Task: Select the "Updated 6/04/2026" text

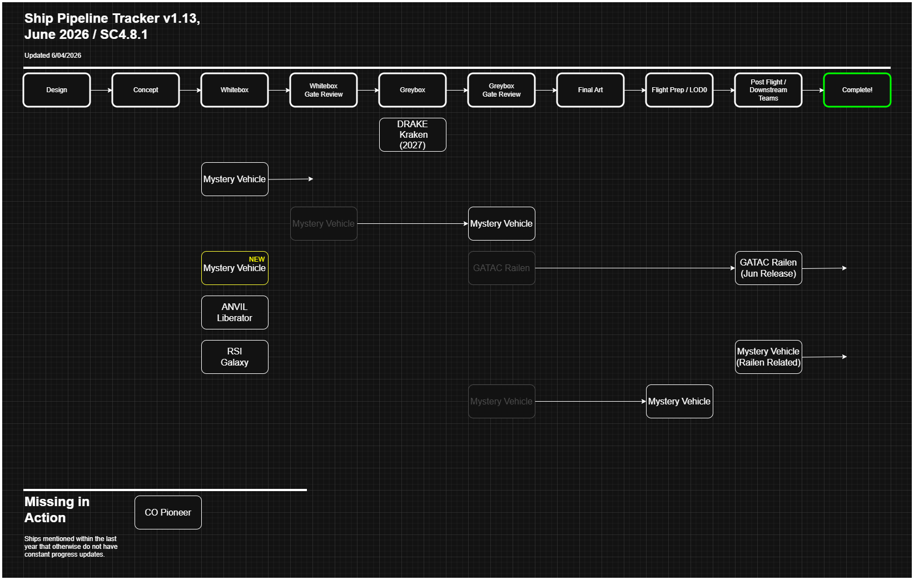Action: (53, 56)
